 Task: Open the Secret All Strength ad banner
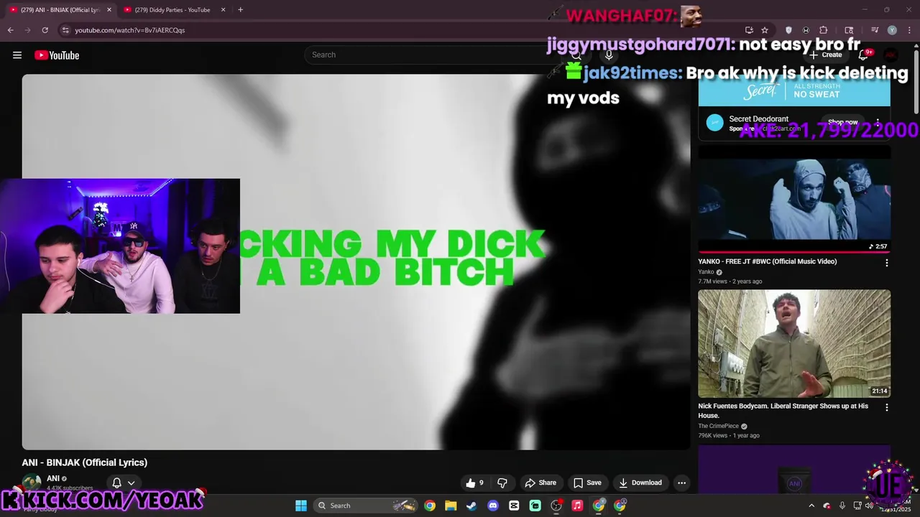[794, 90]
